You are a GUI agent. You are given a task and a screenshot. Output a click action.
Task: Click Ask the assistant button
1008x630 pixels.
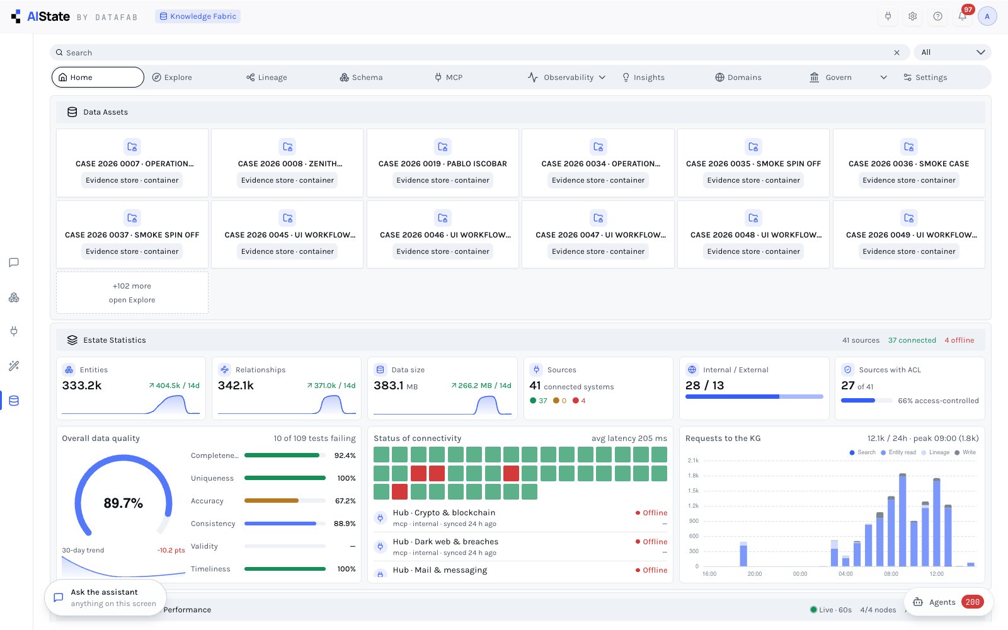[x=105, y=597]
